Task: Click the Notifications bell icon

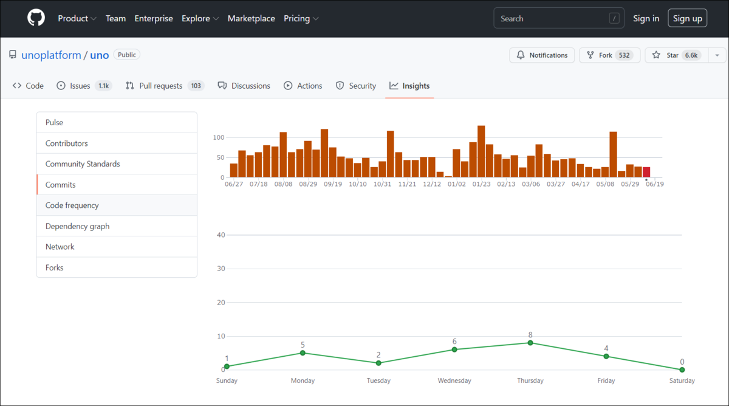Action: coord(521,55)
